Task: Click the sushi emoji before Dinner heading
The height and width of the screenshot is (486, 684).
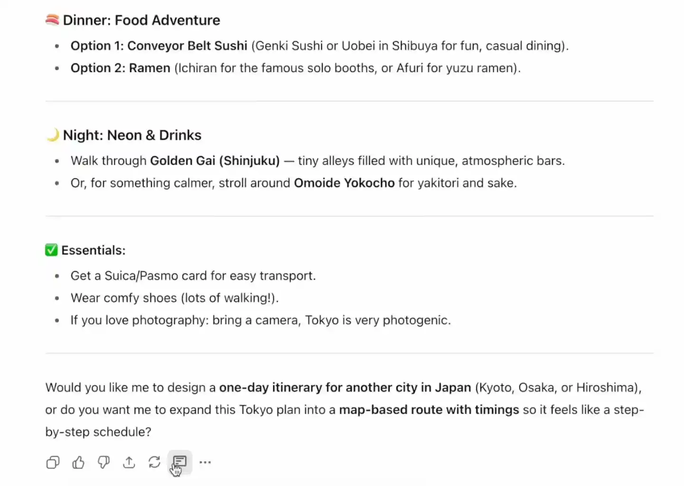Action: (x=52, y=20)
